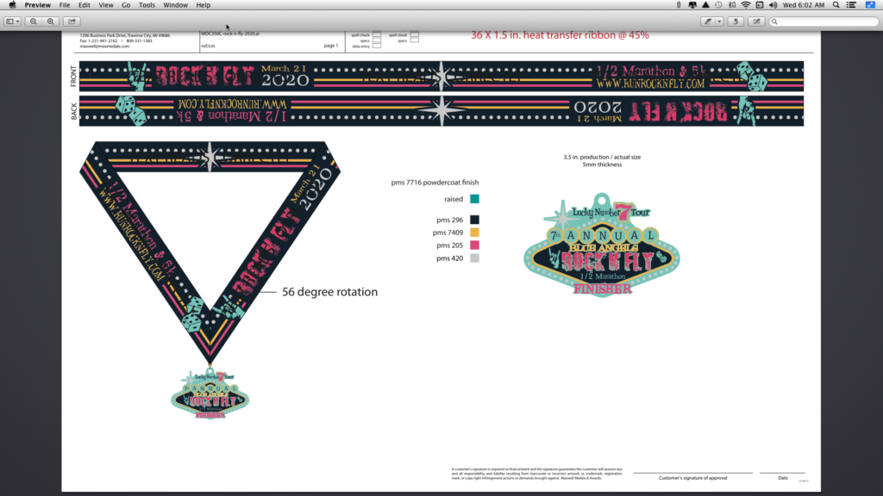Screen dimensions: 883x496
Task: Open the Apple menu
Action: pyautogui.click(x=12, y=5)
